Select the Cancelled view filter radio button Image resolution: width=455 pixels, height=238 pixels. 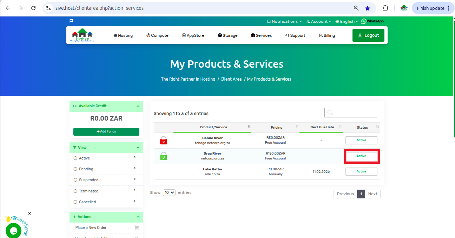(x=75, y=202)
